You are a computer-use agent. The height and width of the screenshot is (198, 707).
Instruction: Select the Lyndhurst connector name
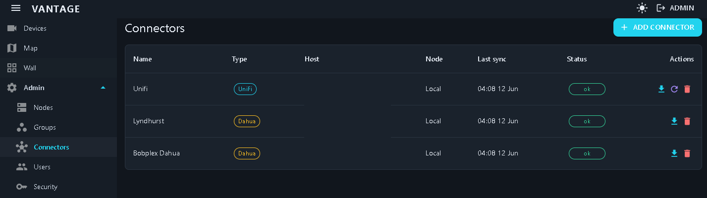pyautogui.click(x=149, y=121)
